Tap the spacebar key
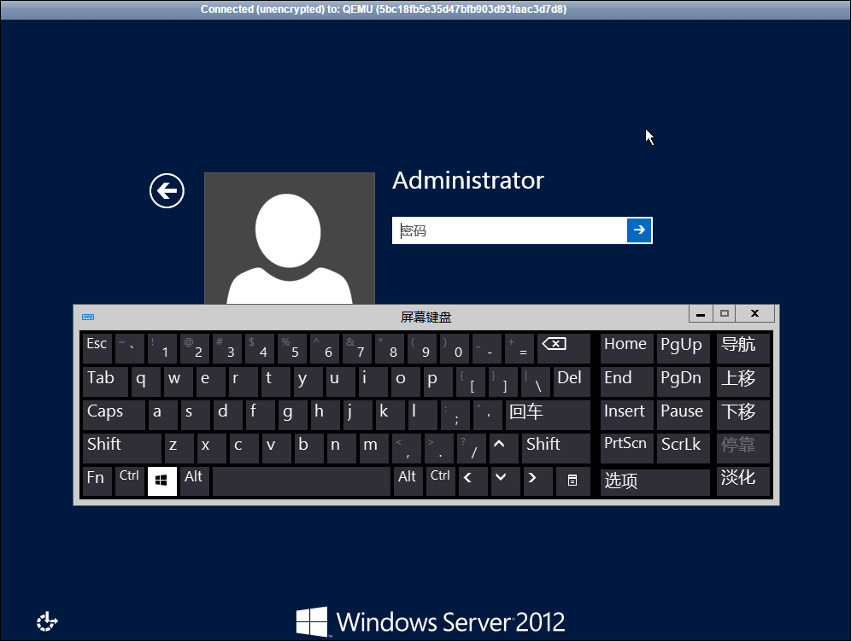The image size is (851, 641). pos(302,481)
